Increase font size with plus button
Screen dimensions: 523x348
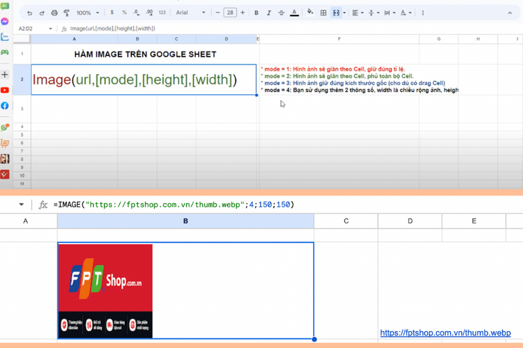(243, 12)
